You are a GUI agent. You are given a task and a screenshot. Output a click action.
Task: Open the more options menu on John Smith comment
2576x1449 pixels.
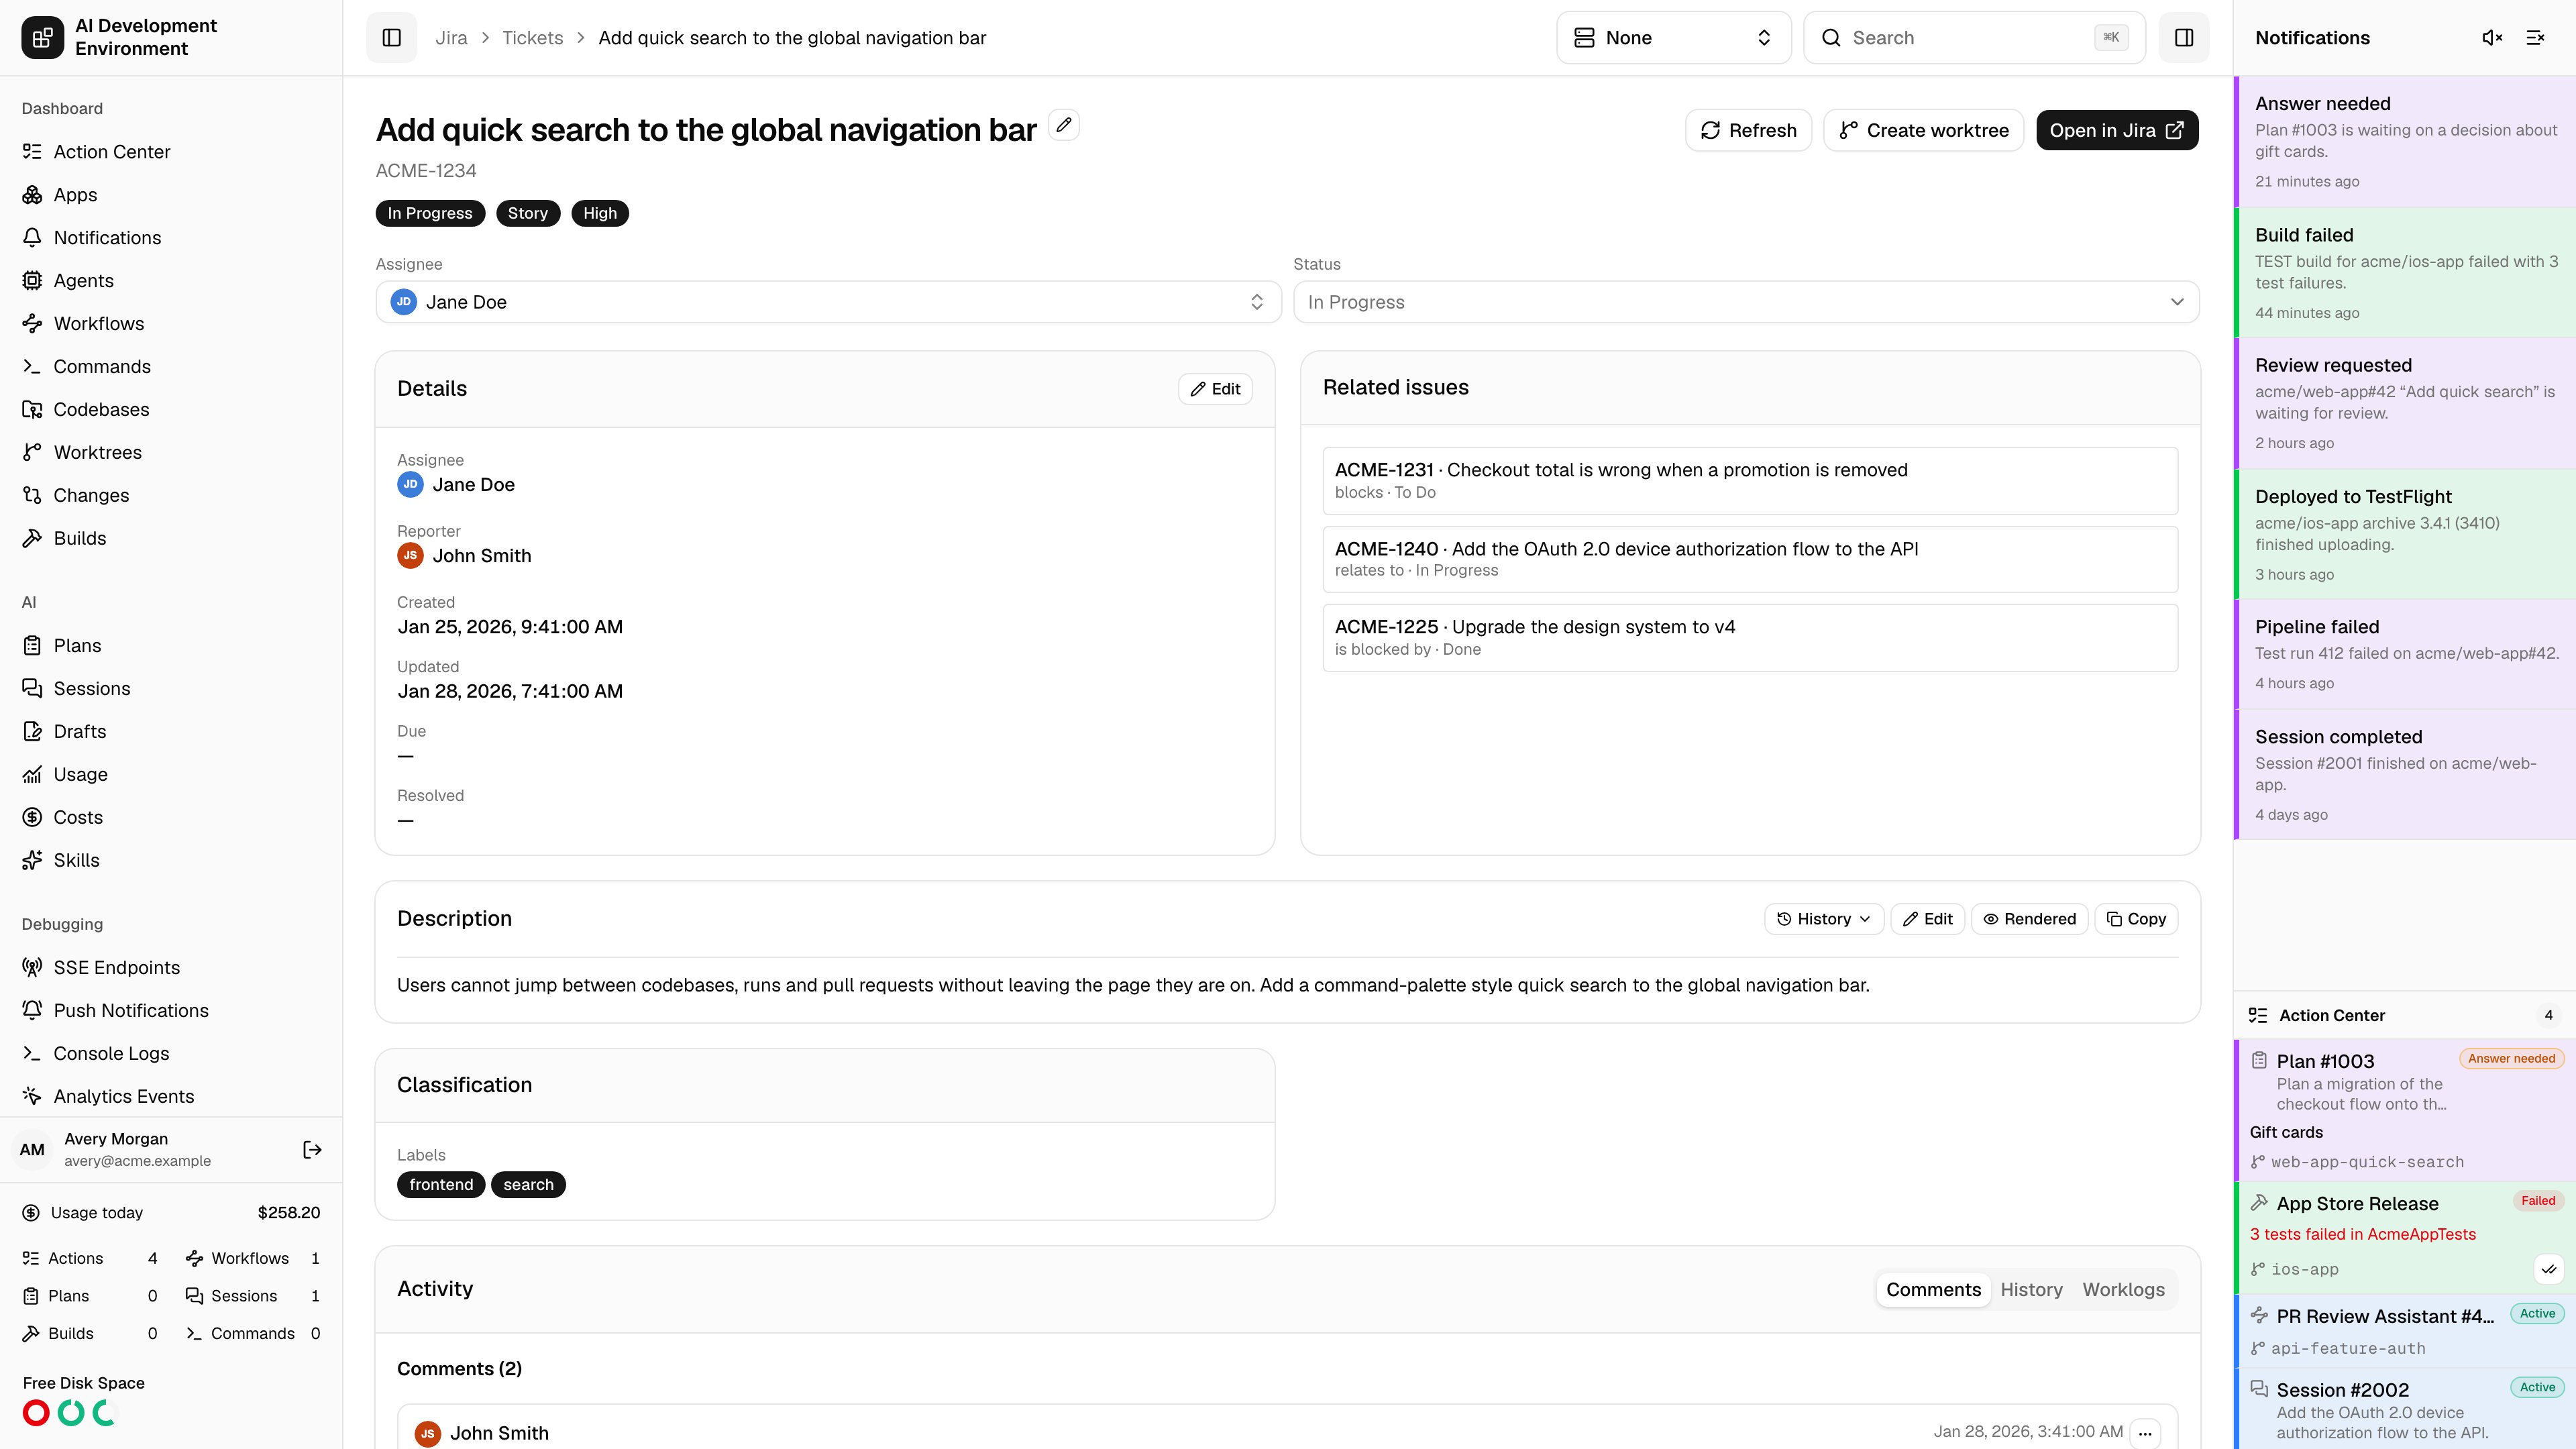(x=2145, y=1433)
